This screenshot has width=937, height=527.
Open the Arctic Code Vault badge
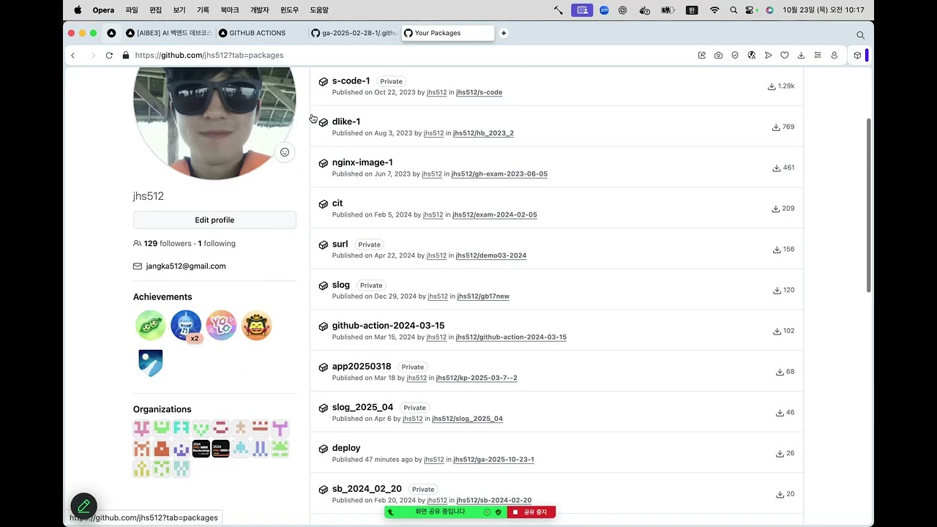151,363
